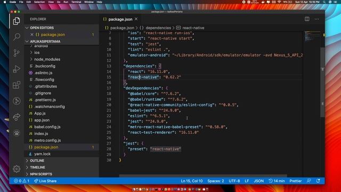The height and width of the screenshot is (192, 341).
Task: Open the App.js file
Action: 40,113
